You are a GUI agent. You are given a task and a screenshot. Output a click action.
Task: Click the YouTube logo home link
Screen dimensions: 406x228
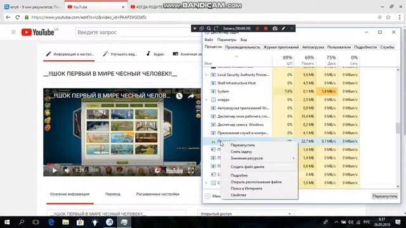click(38, 32)
